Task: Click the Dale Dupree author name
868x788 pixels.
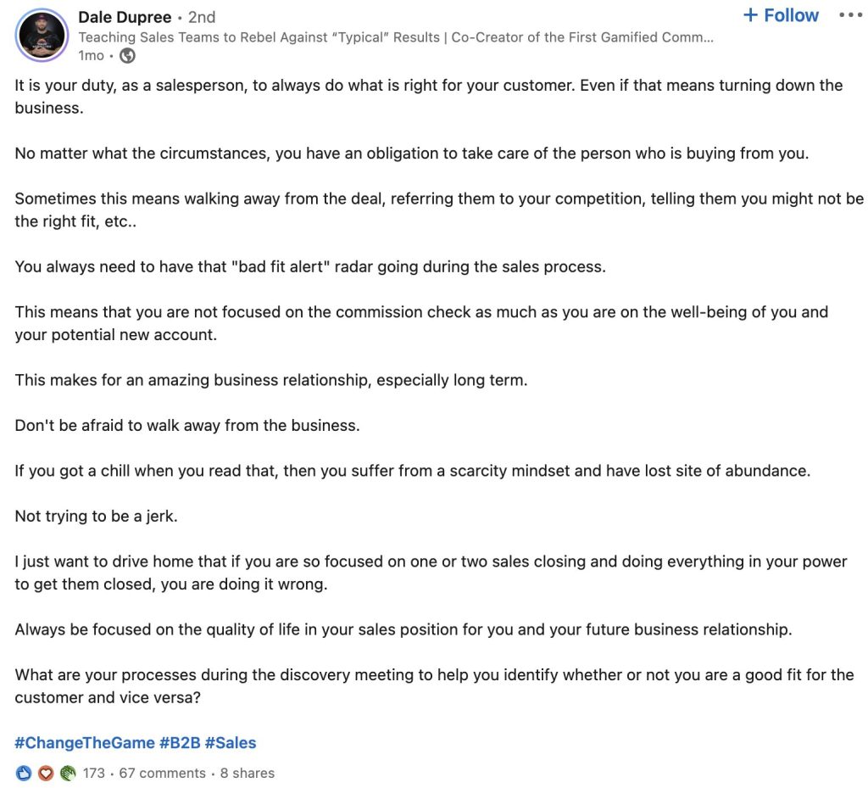Action: [125, 17]
